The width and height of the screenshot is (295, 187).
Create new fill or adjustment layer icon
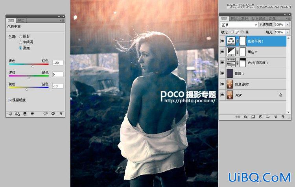click(260, 117)
